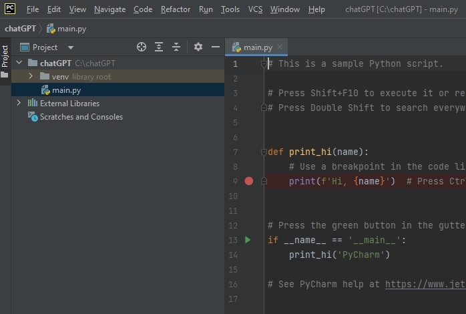Click the Collapse All icon in Project panel

(176, 47)
